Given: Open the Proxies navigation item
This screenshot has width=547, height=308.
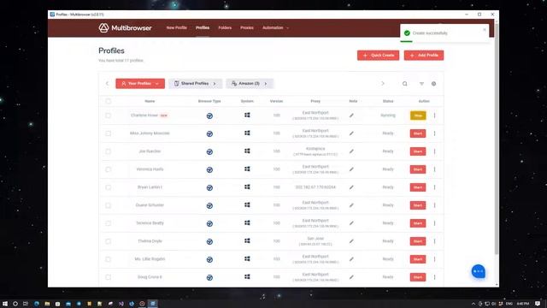Looking at the screenshot, I should click(x=247, y=27).
